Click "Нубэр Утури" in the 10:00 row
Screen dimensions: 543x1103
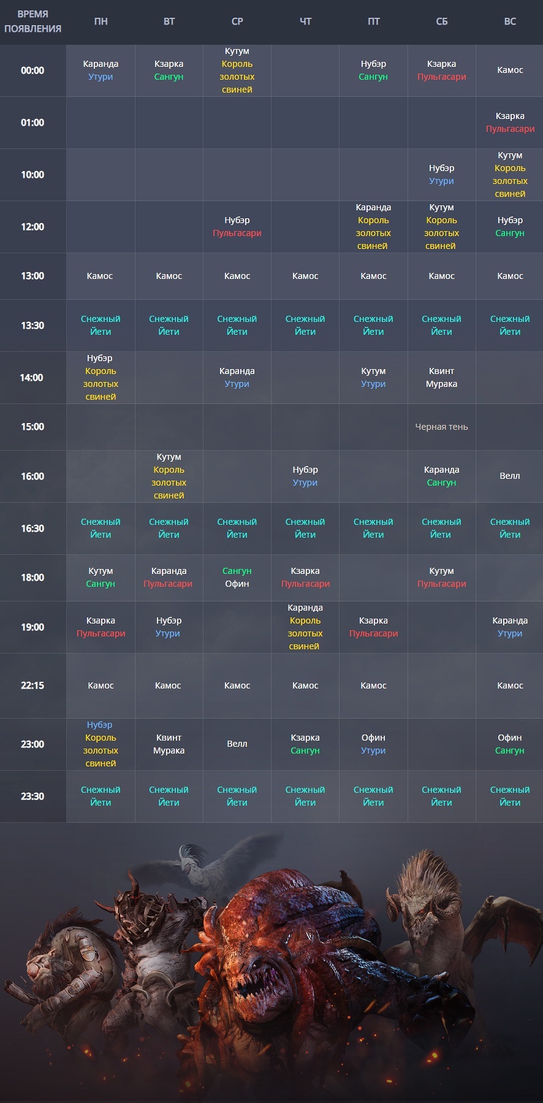pos(441,175)
